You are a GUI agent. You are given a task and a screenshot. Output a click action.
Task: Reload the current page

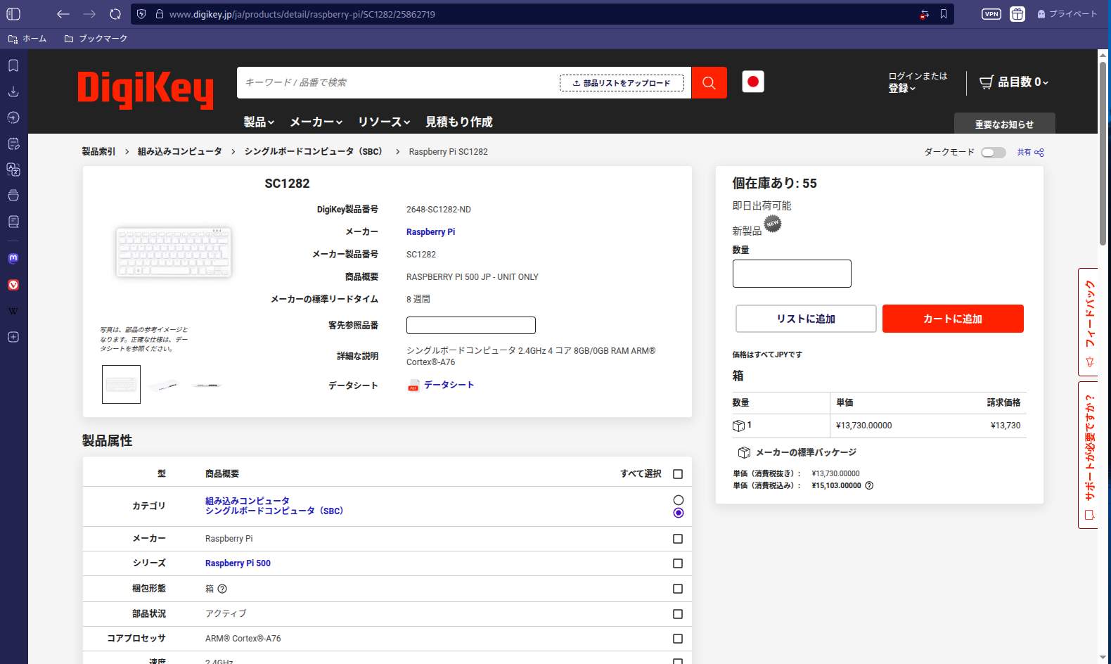(115, 14)
